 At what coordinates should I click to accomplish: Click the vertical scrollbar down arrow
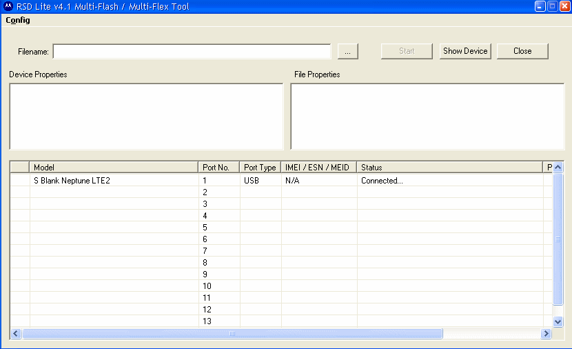558,321
